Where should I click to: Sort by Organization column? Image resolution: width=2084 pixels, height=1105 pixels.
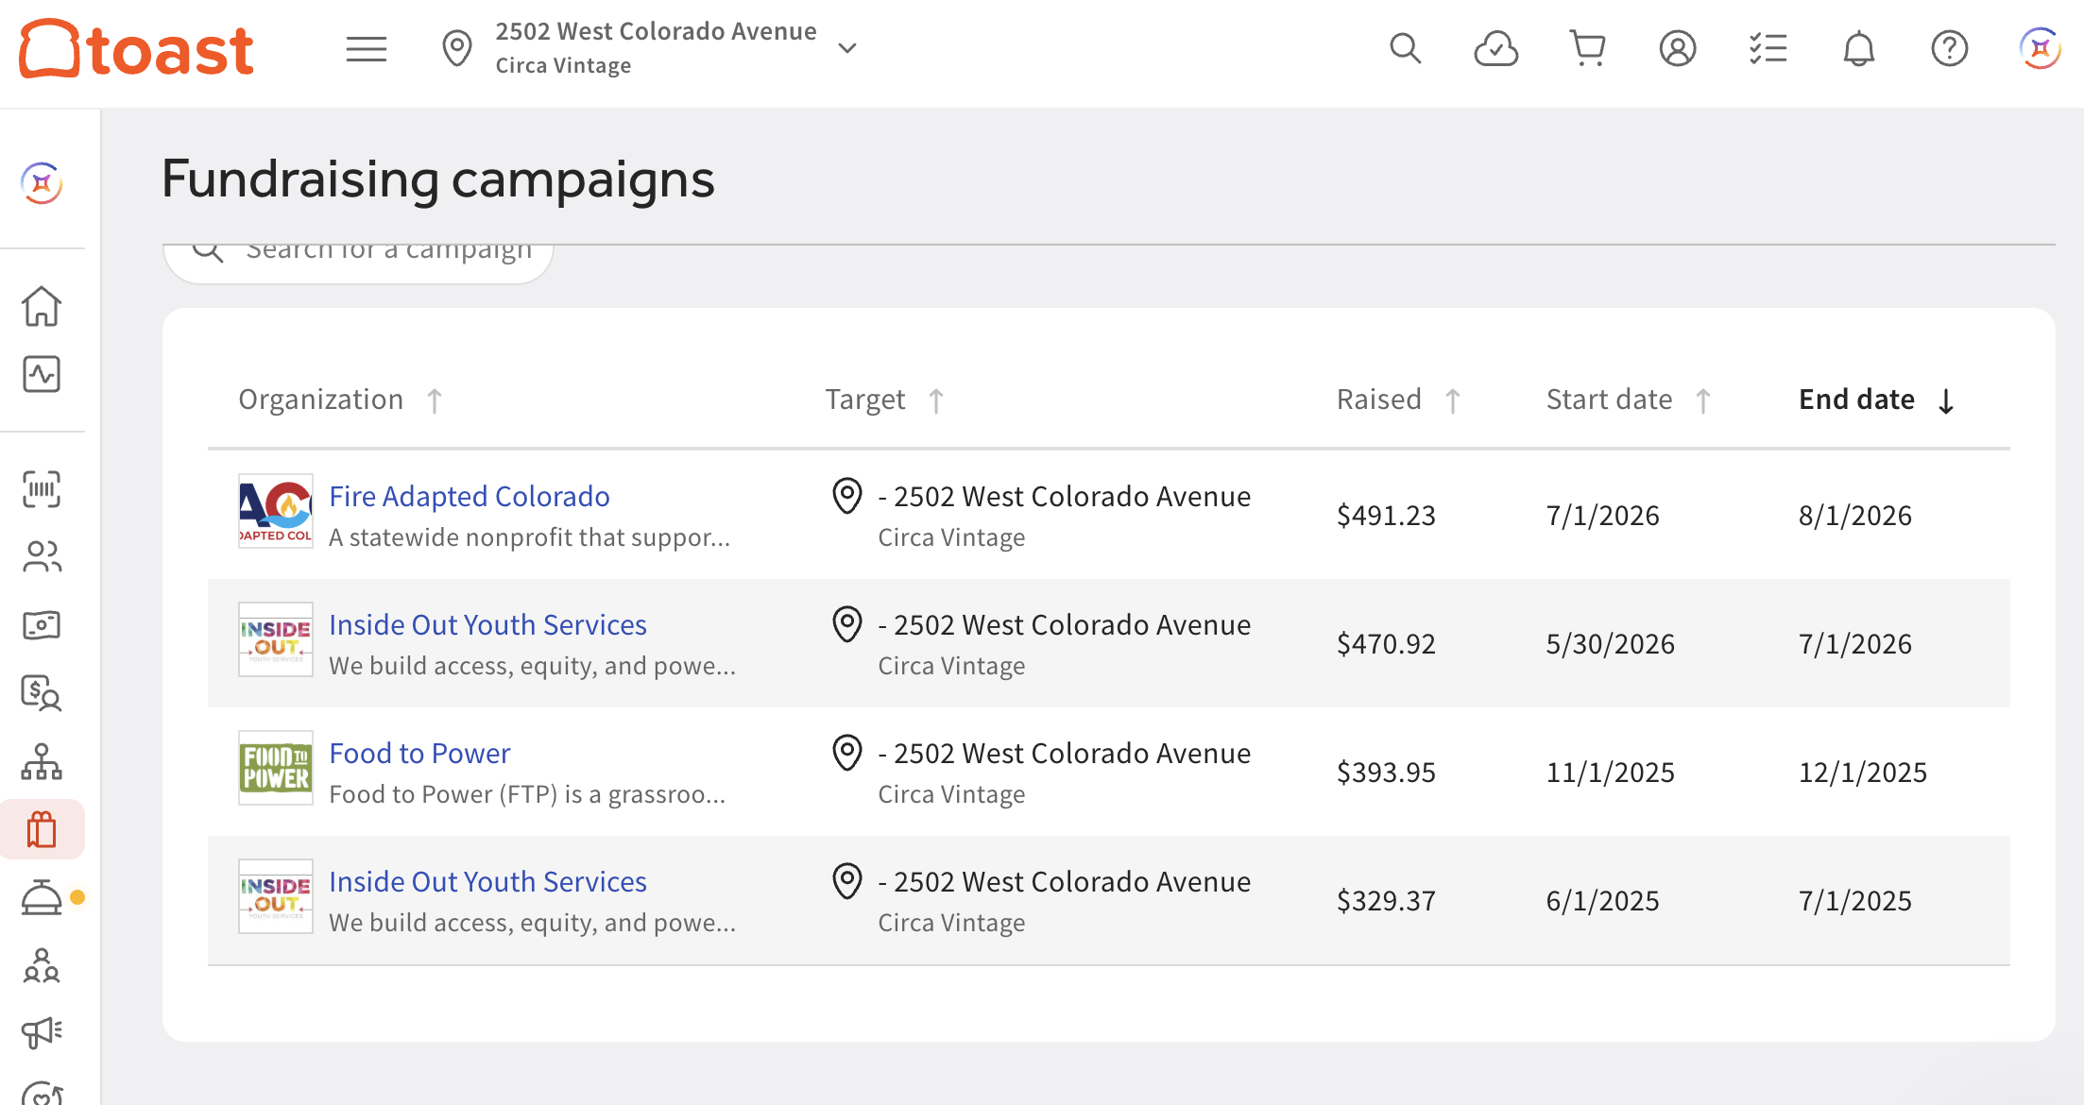pyautogui.click(x=340, y=399)
